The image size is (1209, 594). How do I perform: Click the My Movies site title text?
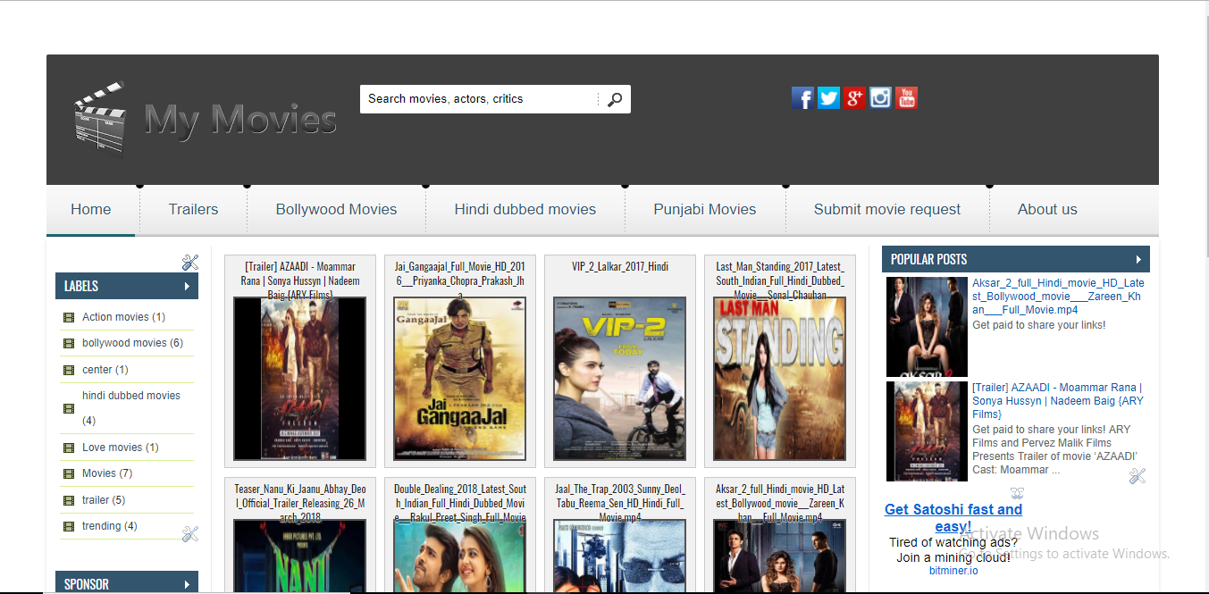click(x=240, y=121)
